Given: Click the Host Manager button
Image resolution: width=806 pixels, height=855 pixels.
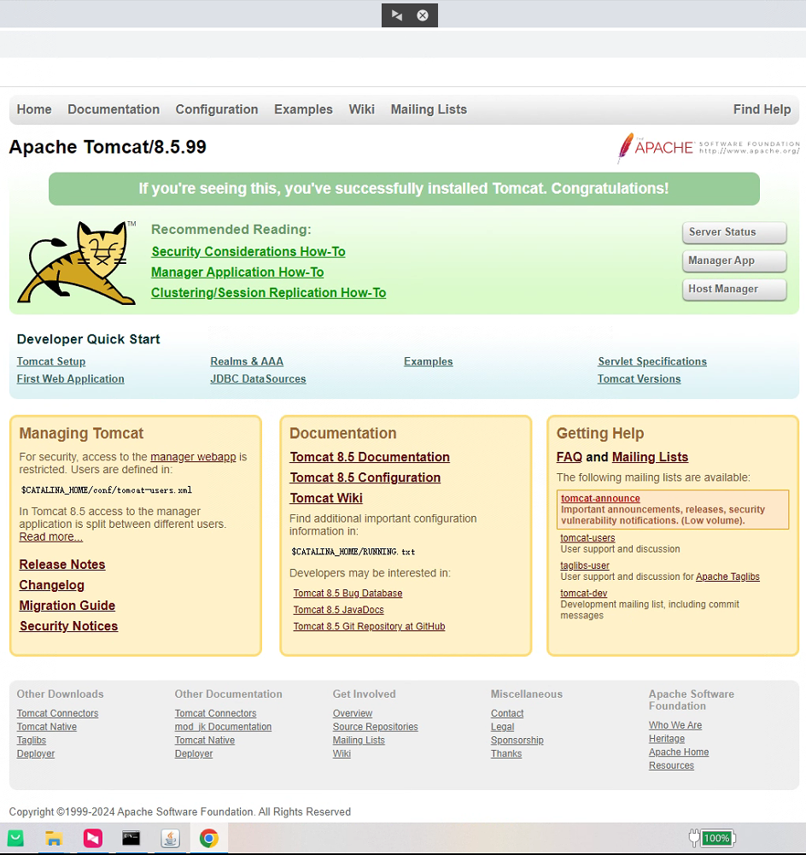Looking at the screenshot, I should coord(734,289).
